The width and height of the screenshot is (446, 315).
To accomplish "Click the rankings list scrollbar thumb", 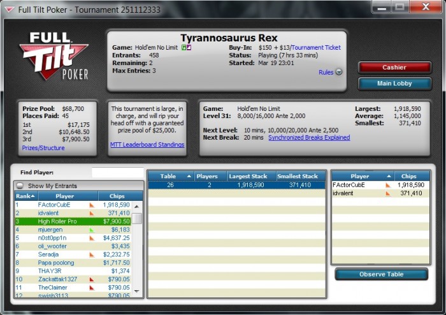I will pyautogui.click(x=138, y=218).
